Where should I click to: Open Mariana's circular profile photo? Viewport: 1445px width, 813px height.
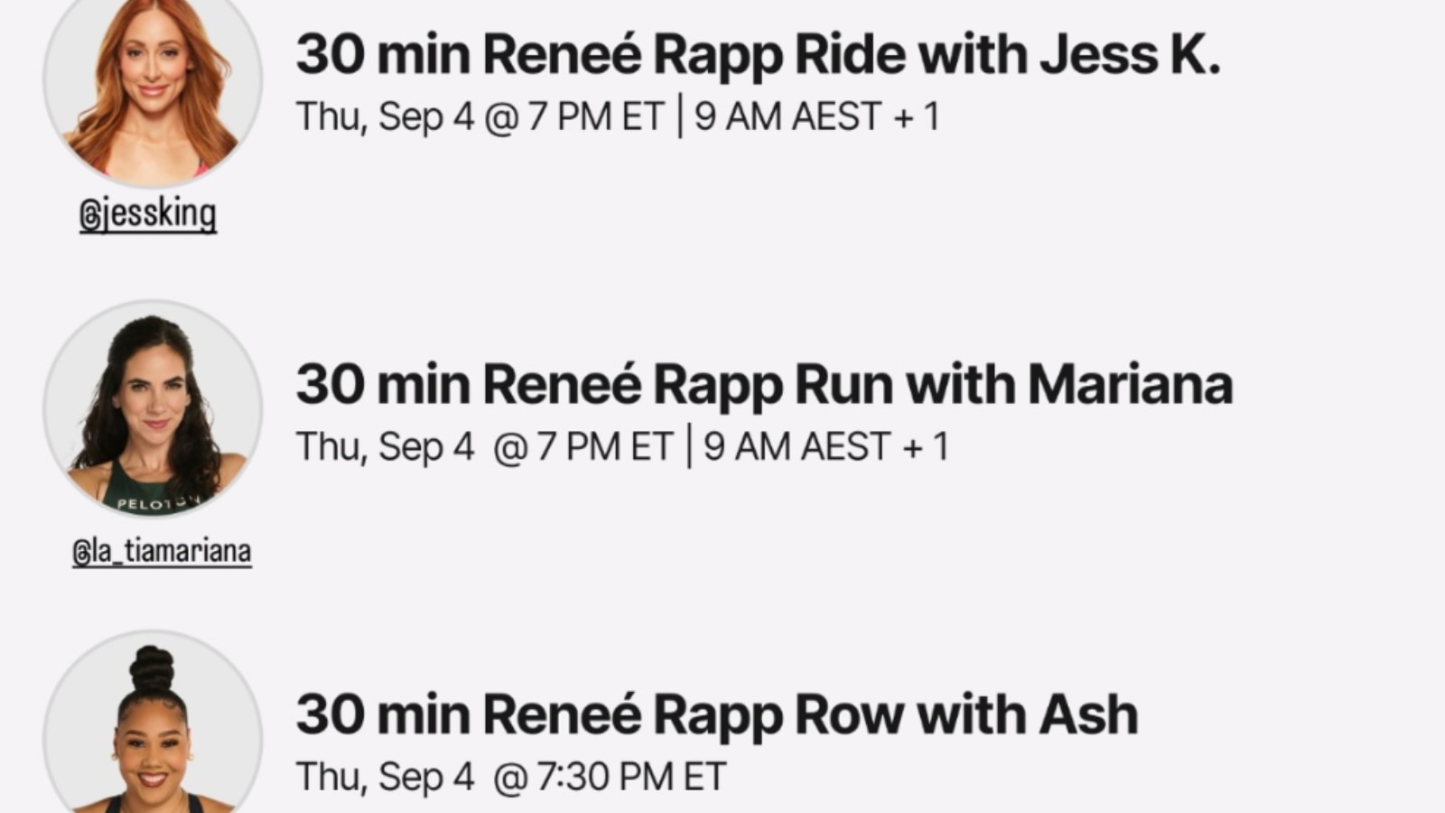[x=153, y=409]
